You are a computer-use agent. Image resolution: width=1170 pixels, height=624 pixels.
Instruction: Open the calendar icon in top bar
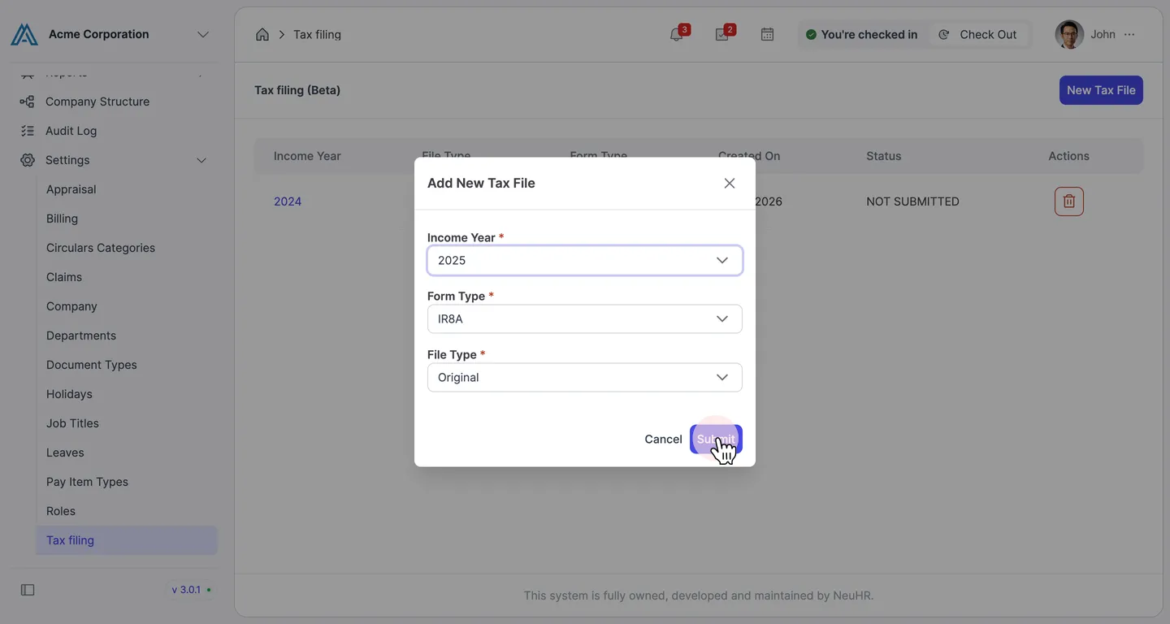[767, 34]
